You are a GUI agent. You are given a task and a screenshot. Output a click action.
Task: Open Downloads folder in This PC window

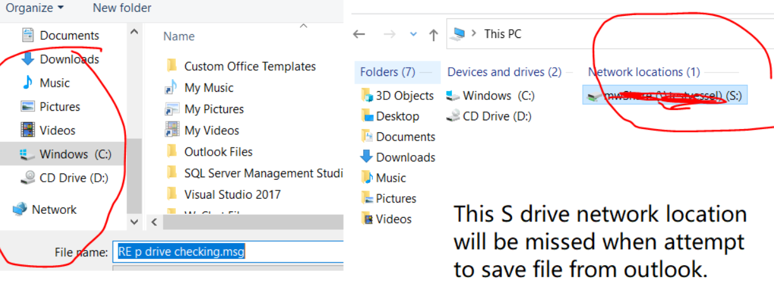(x=398, y=157)
